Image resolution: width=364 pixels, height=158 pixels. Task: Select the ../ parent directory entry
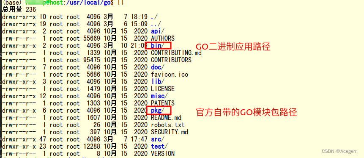tap(156, 24)
